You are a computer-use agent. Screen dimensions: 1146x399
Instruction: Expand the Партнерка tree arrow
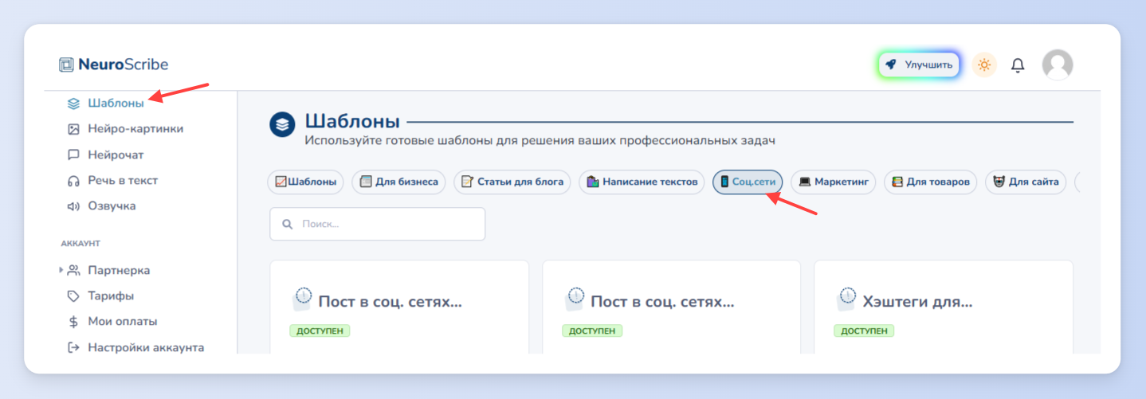click(61, 270)
